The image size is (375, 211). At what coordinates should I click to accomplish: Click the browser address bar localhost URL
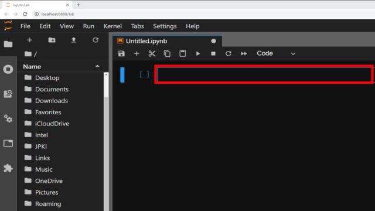pyautogui.click(x=57, y=14)
